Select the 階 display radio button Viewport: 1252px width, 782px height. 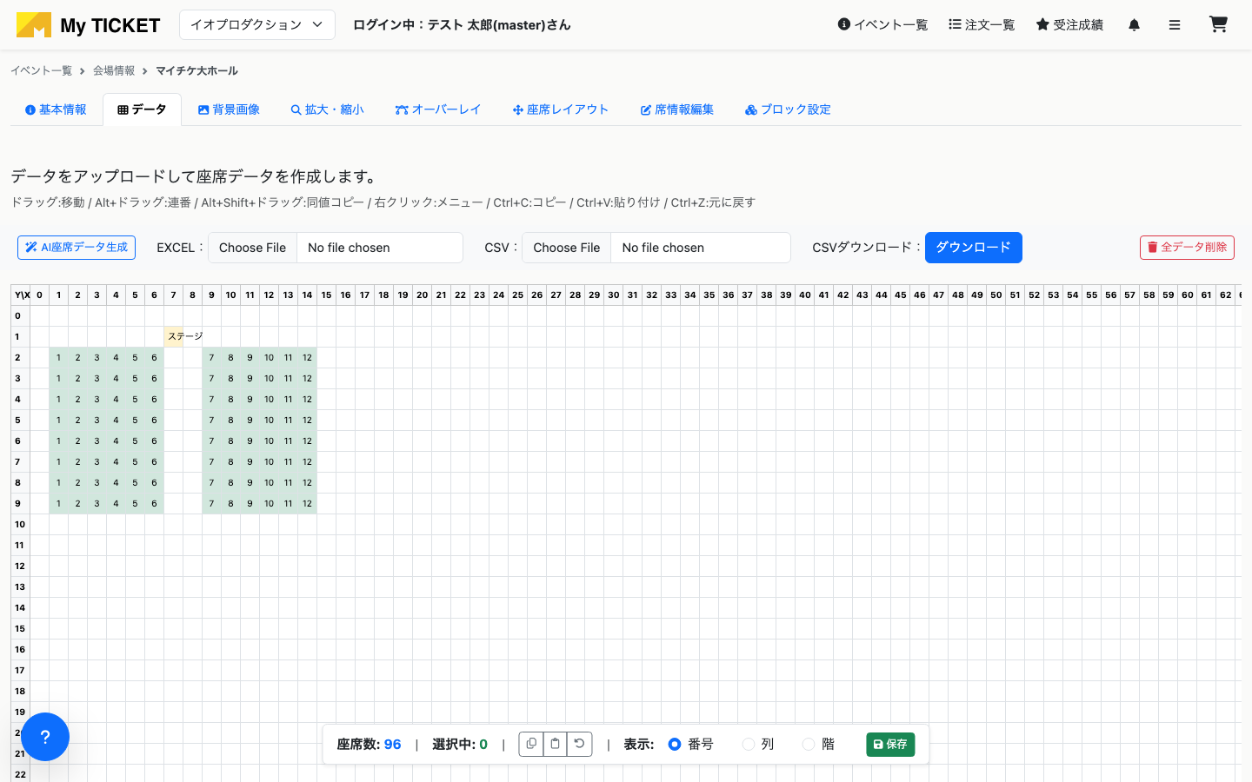pyautogui.click(x=809, y=745)
